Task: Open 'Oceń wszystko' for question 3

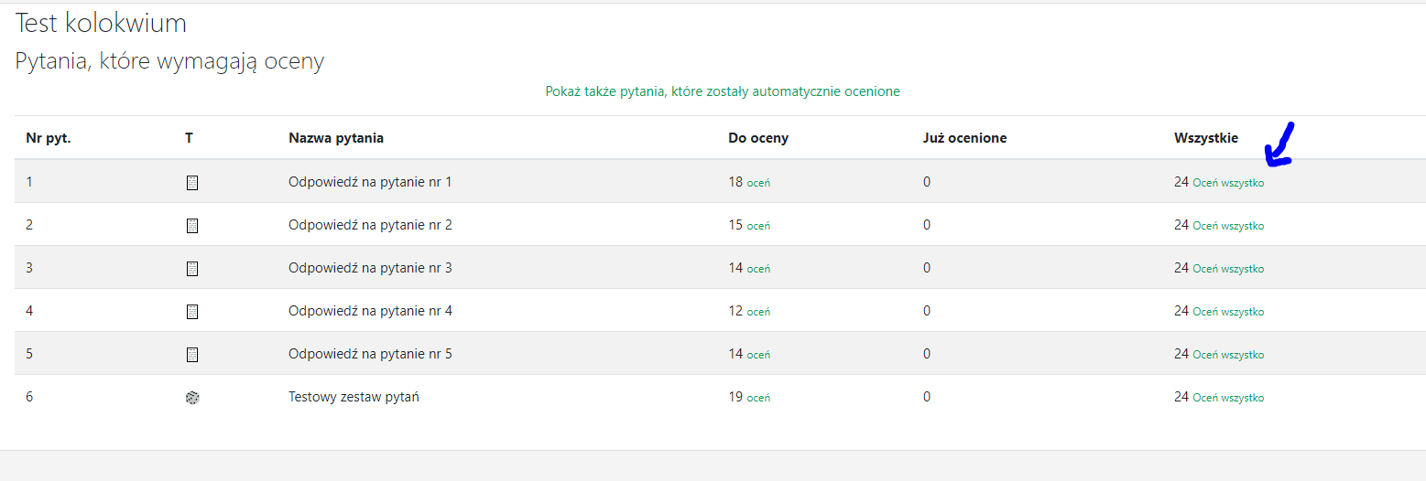Action: [x=1228, y=269]
